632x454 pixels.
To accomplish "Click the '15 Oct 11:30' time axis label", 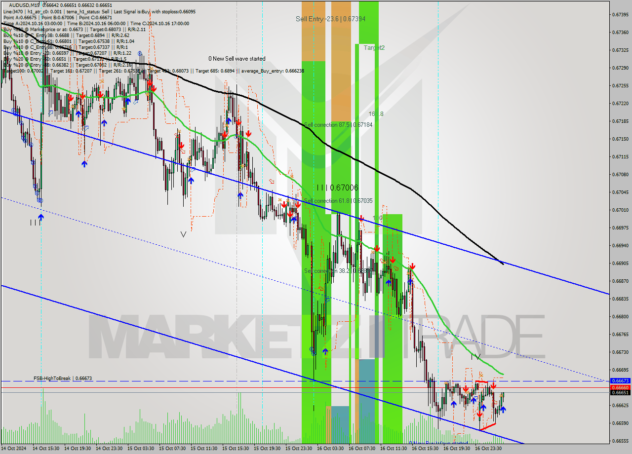I will pos(204,449).
